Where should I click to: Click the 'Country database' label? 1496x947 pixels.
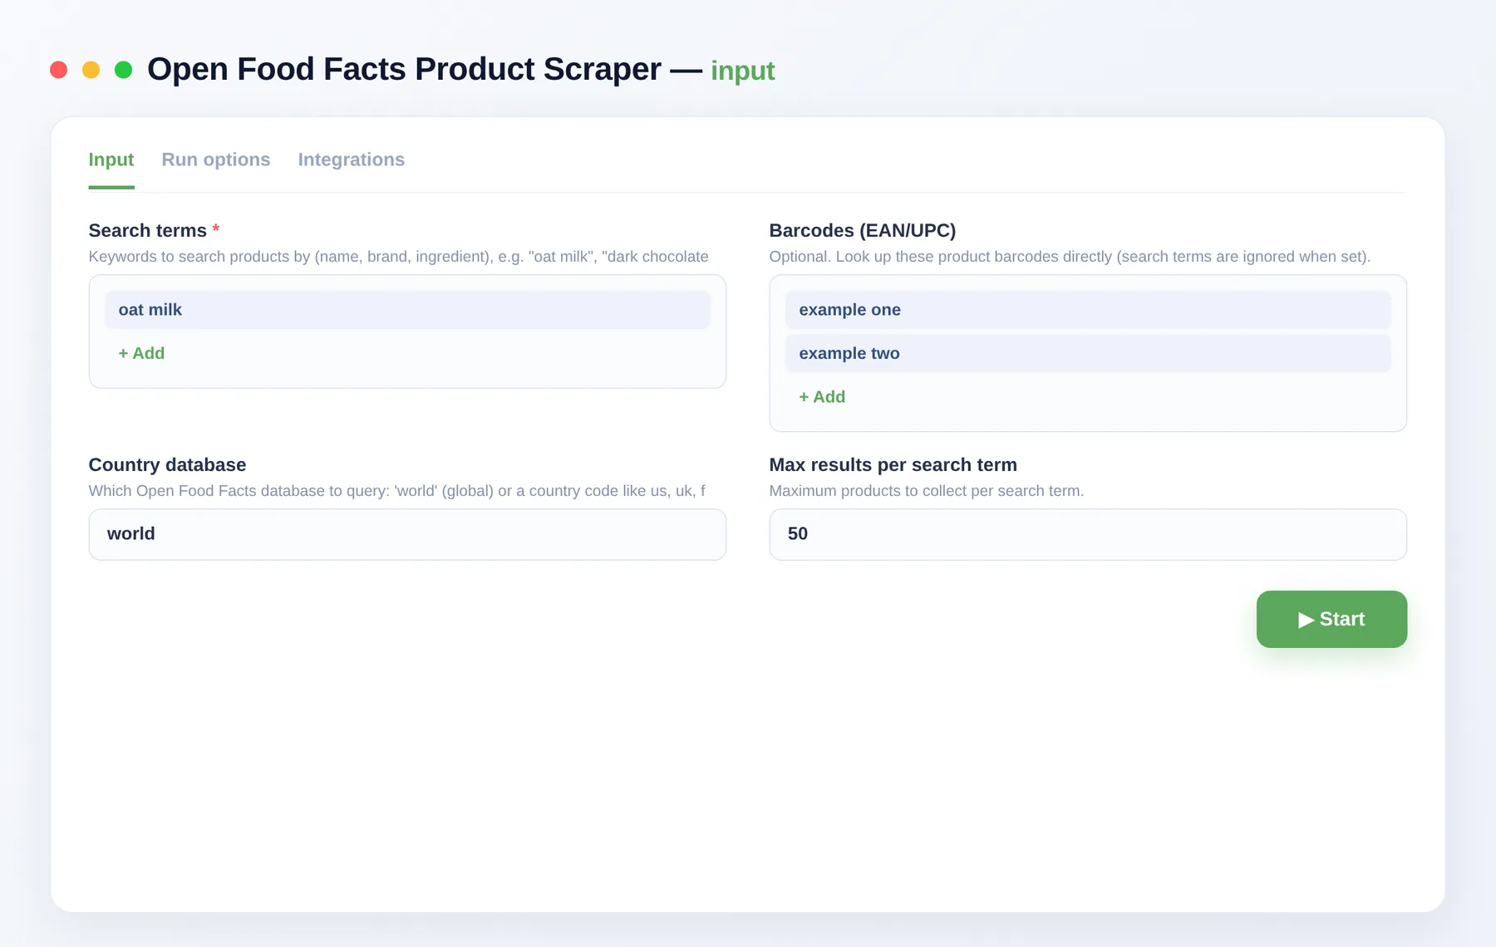click(168, 465)
